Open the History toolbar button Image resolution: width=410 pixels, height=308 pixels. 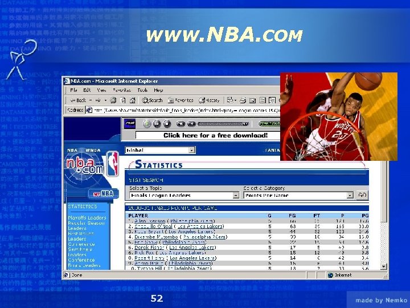pos(209,100)
